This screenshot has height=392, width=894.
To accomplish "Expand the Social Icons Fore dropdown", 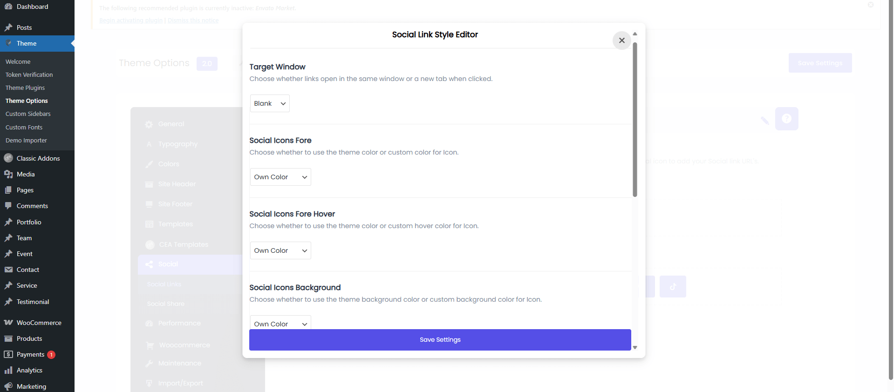I will [280, 177].
